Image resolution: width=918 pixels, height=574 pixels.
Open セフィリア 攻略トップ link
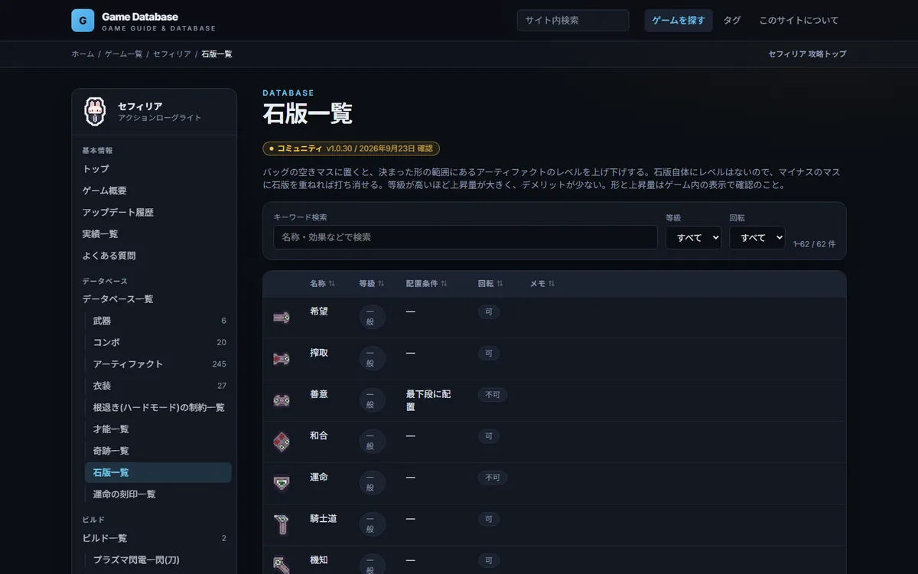click(807, 54)
